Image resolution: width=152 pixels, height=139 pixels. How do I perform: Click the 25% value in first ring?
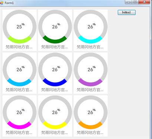(20, 26)
